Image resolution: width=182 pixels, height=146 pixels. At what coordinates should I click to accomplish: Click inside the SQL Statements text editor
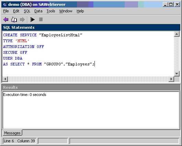[x=88, y=54]
